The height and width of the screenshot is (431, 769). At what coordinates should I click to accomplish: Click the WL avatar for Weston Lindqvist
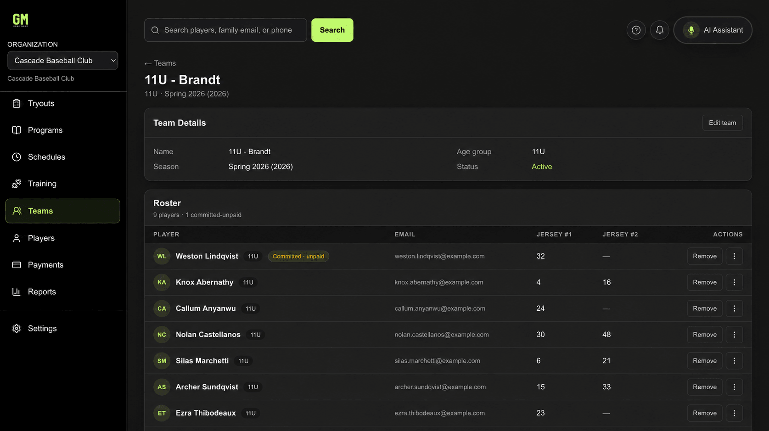click(x=162, y=256)
